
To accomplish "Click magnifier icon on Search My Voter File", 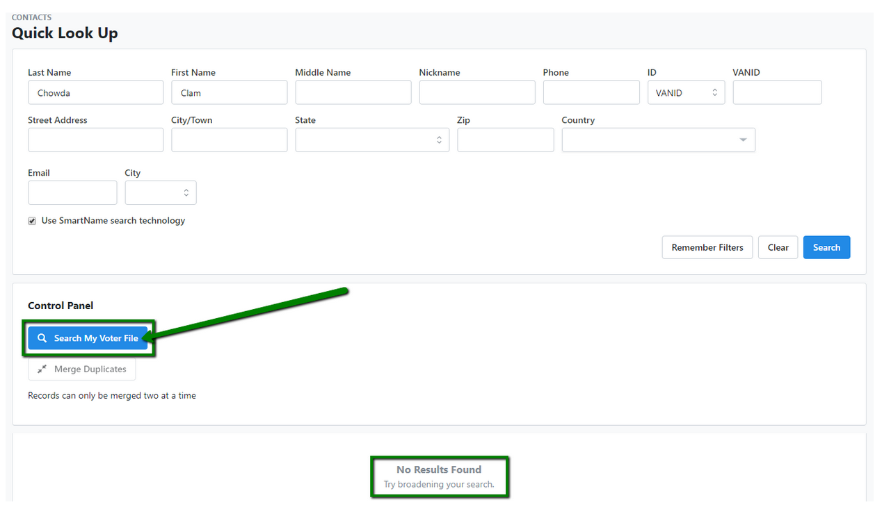I will click(42, 338).
